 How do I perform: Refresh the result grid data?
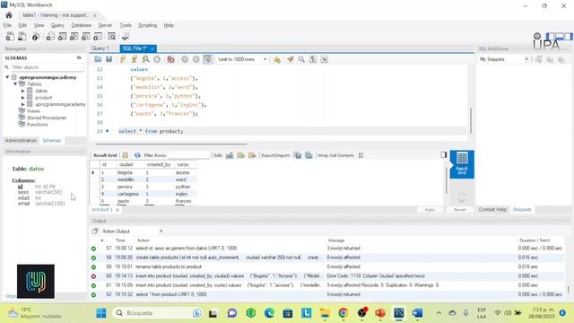pyautogui.click(x=137, y=155)
